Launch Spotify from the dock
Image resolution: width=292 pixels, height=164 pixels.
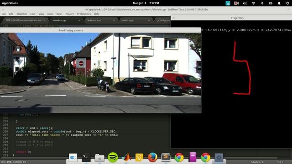(113, 157)
